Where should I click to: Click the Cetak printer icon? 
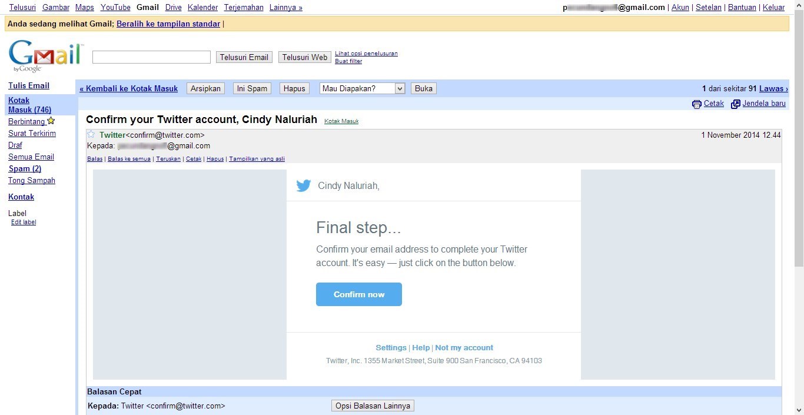coord(696,103)
